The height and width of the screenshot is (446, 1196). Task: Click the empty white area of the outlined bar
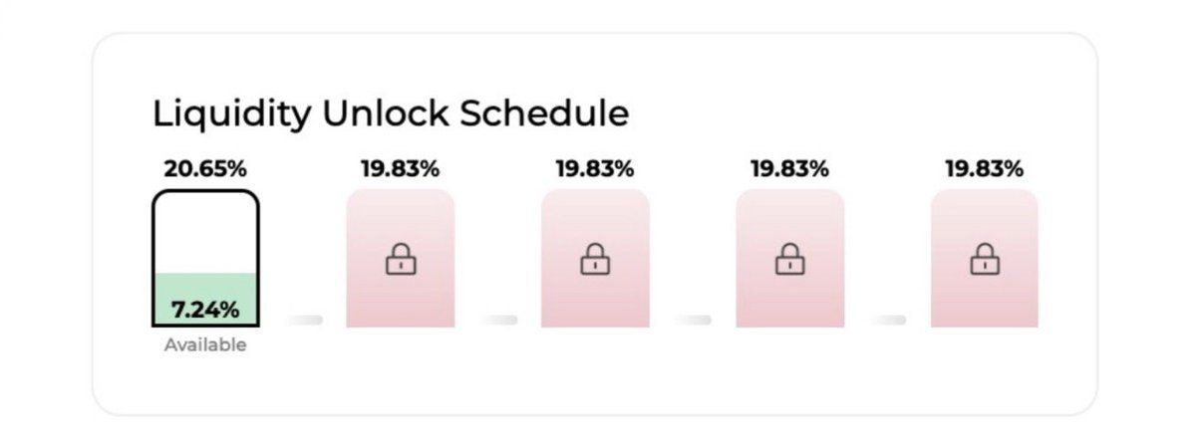point(205,233)
